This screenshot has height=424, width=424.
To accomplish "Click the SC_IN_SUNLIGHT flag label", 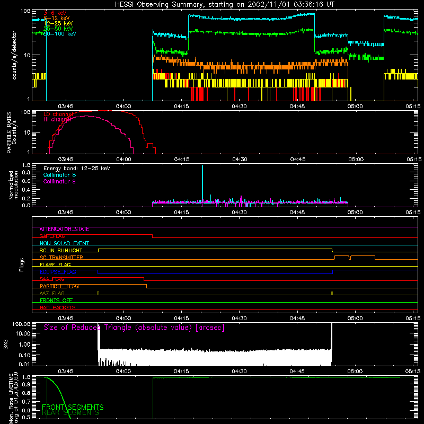I will 61,250.
